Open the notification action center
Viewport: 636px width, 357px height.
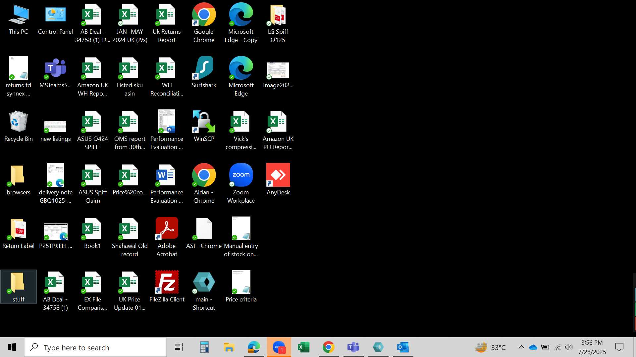point(619,347)
